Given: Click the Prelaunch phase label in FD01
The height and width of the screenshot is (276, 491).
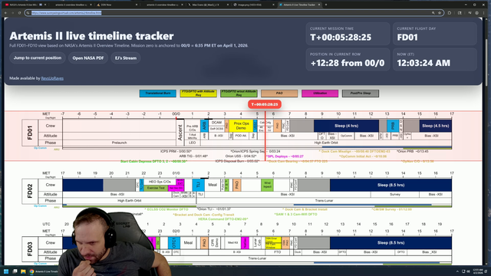Looking at the screenshot, I should tap(120, 143).
